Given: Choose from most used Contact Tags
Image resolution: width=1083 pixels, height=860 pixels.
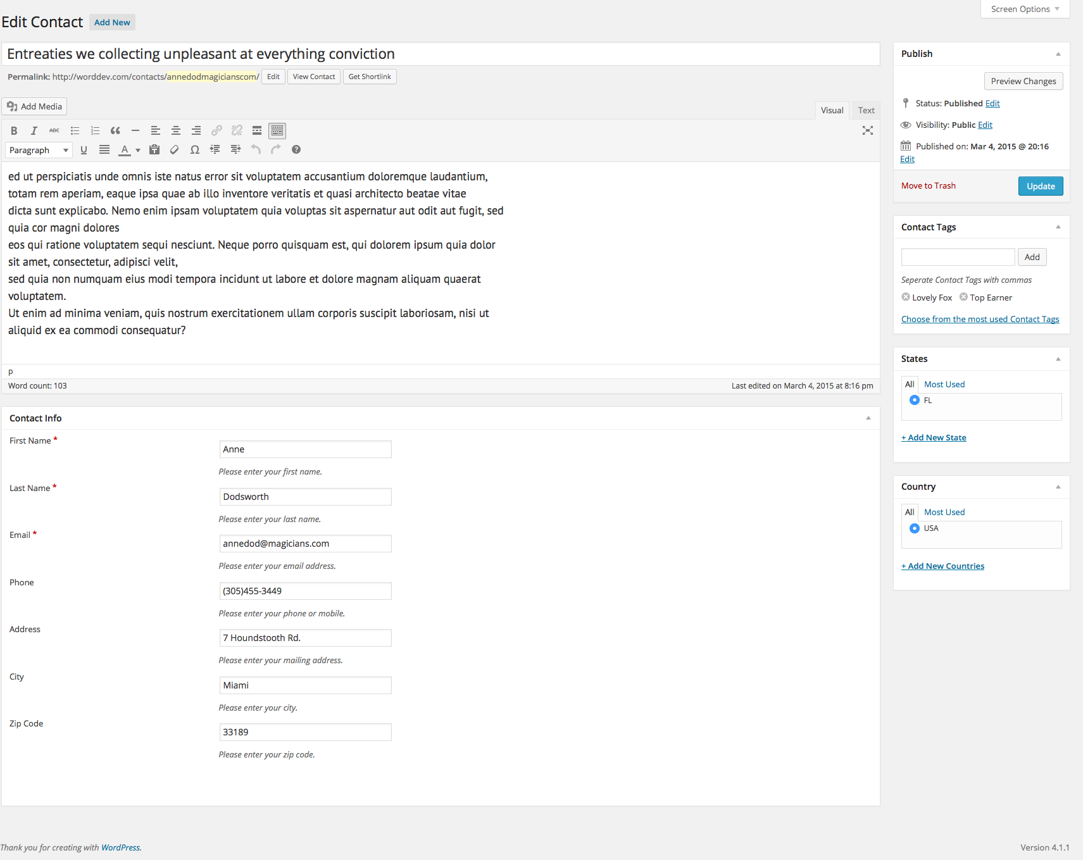Looking at the screenshot, I should (x=980, y=319).
